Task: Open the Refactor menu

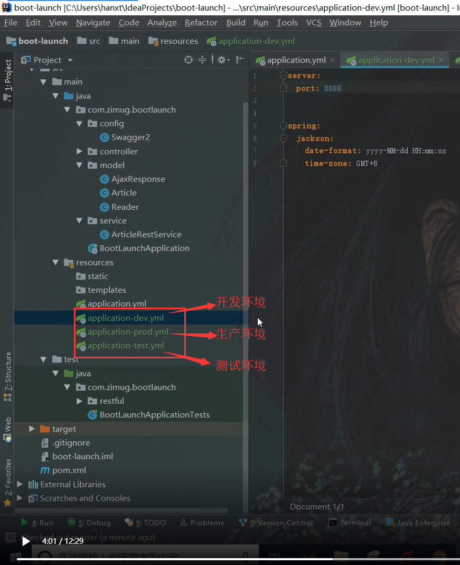Action: point(201,22)
